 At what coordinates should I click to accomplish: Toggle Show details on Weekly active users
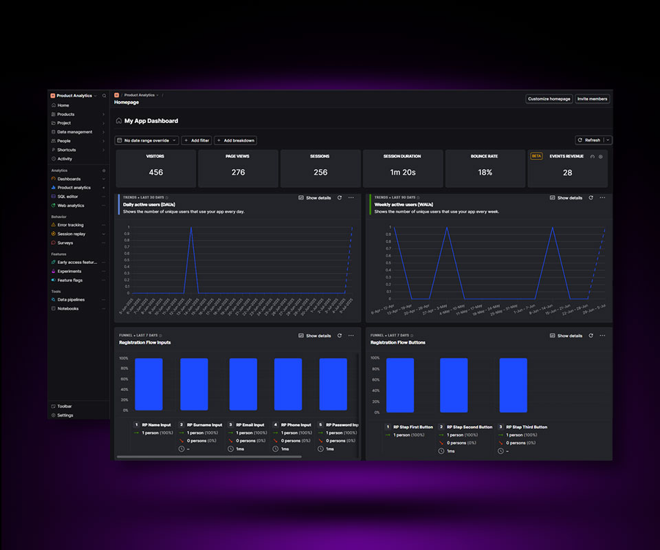[x=566, y=198]
